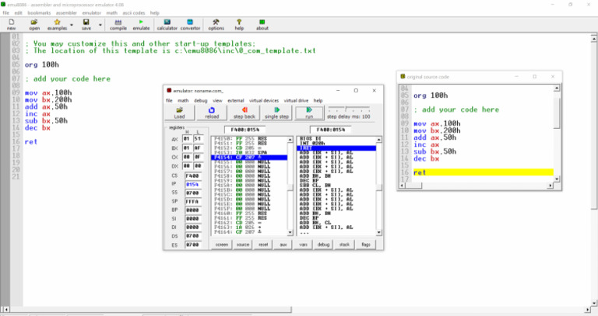Click highlighted ret line in source window
Image resolution: width=598 pixels, height=316 pixels.
(x=483, y=172)
